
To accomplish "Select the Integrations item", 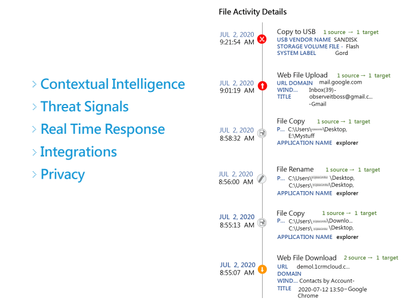I will (x=78, y=152).
